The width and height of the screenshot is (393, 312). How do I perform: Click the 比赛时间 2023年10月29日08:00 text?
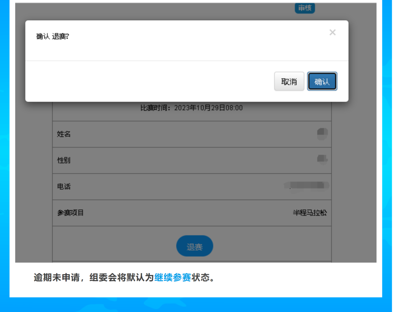point(191,108)
